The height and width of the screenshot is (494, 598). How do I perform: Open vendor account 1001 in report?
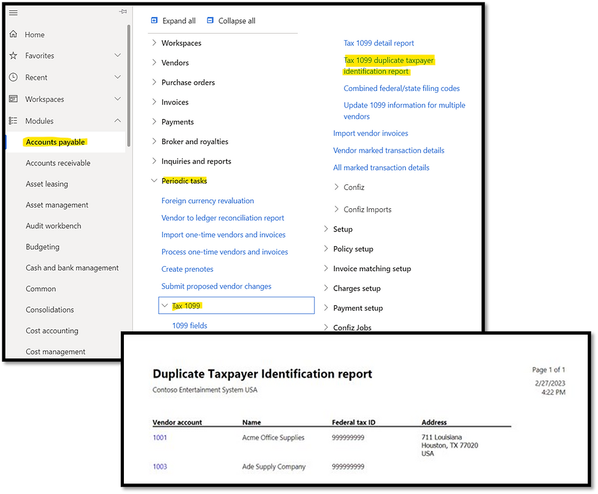coord(160,437)
